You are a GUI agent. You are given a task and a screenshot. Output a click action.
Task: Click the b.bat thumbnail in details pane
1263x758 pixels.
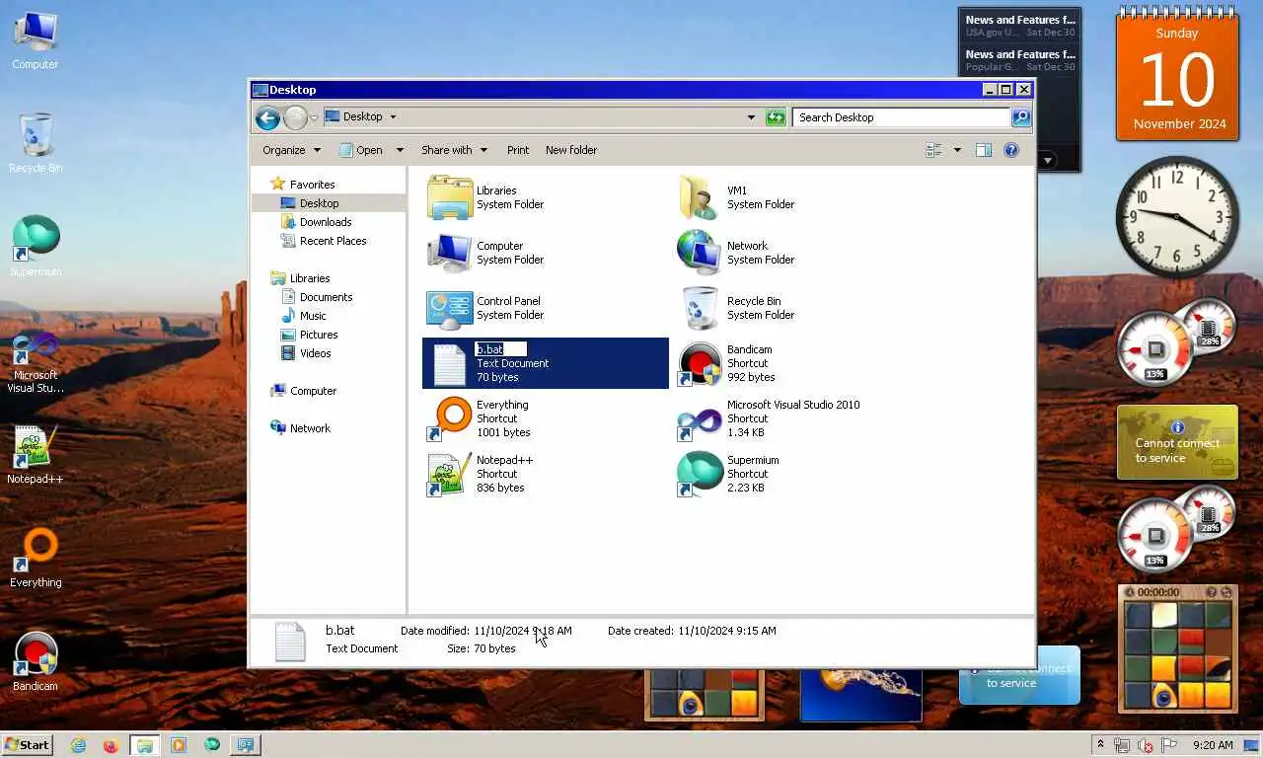click(x=290, y=642)
